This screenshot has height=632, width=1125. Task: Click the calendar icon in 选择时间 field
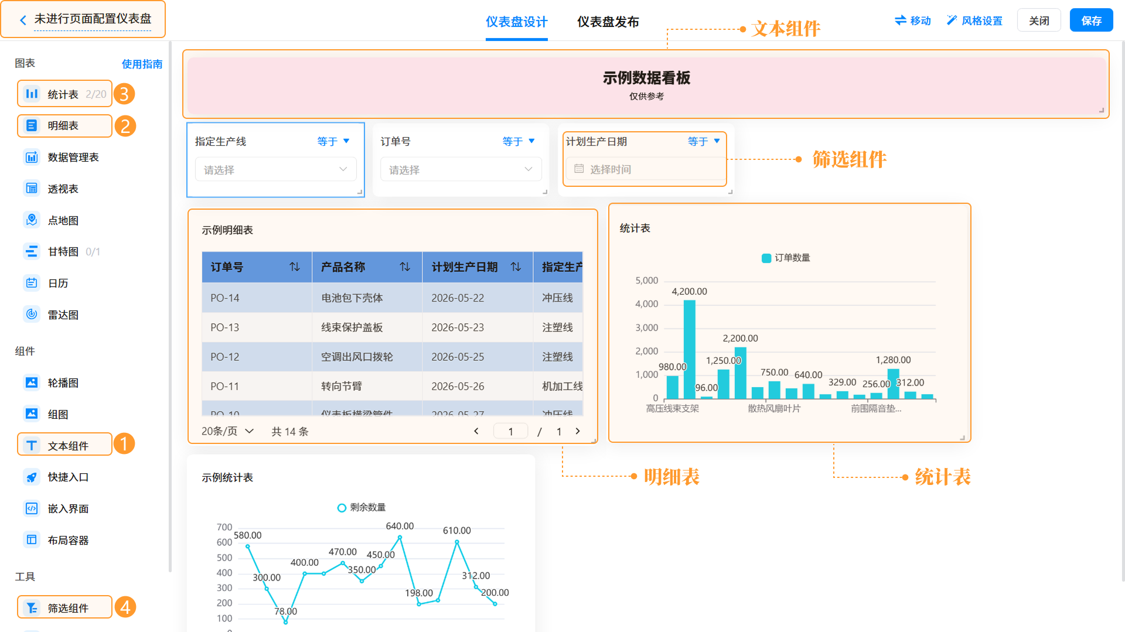click(579, 169)
